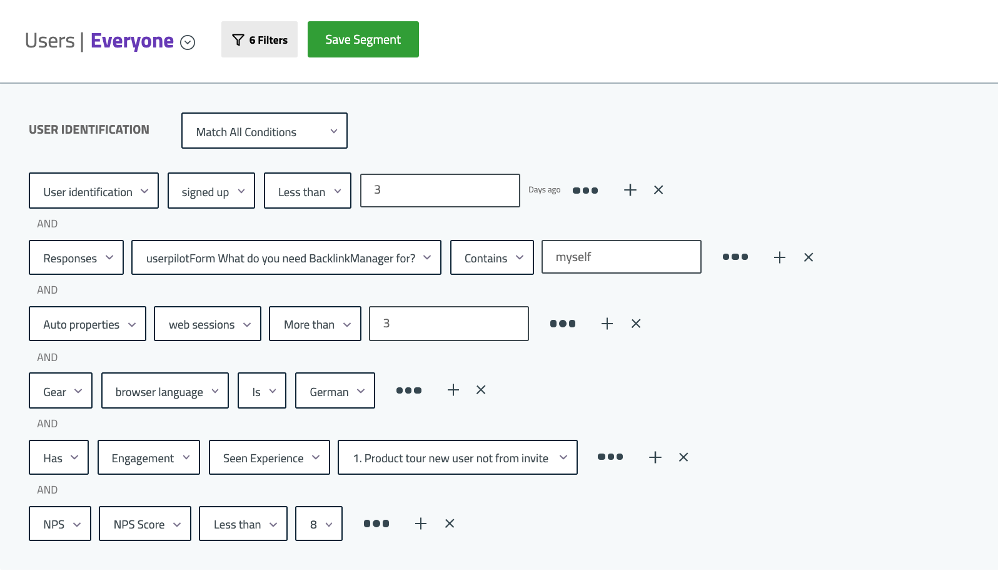Click the three-dots menu on signed up row
This screenshot has height=571, width=998.
coord(585,191)
